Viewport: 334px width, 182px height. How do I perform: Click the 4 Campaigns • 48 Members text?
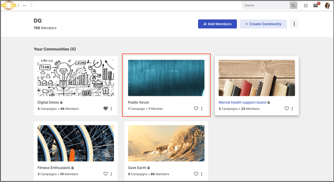tap(58, 109)
